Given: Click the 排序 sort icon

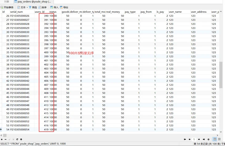Looking at the screenshot, I should [40, 7].
